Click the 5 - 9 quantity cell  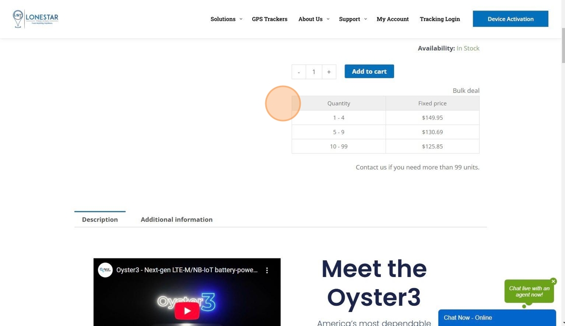338,132
